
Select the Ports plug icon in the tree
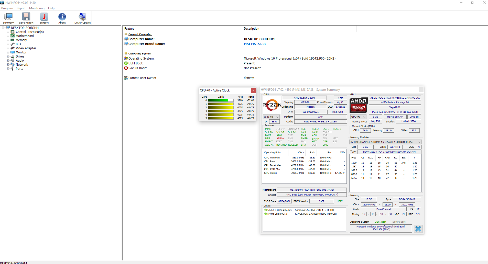click(12, 69)
